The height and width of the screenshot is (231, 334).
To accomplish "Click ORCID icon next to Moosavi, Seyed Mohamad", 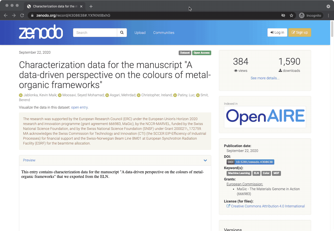I will point(59,95).
